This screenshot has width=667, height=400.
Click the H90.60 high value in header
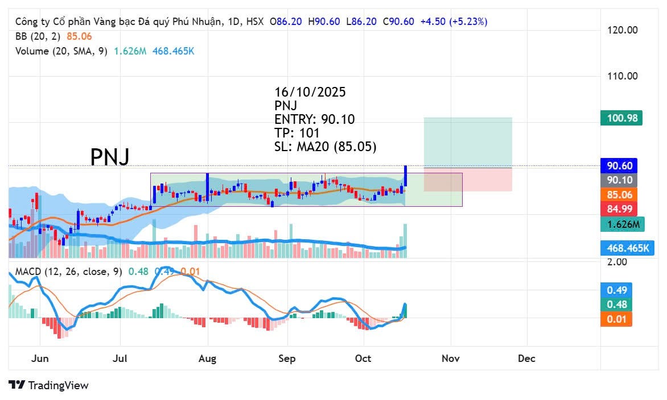(x=324, y=21)
